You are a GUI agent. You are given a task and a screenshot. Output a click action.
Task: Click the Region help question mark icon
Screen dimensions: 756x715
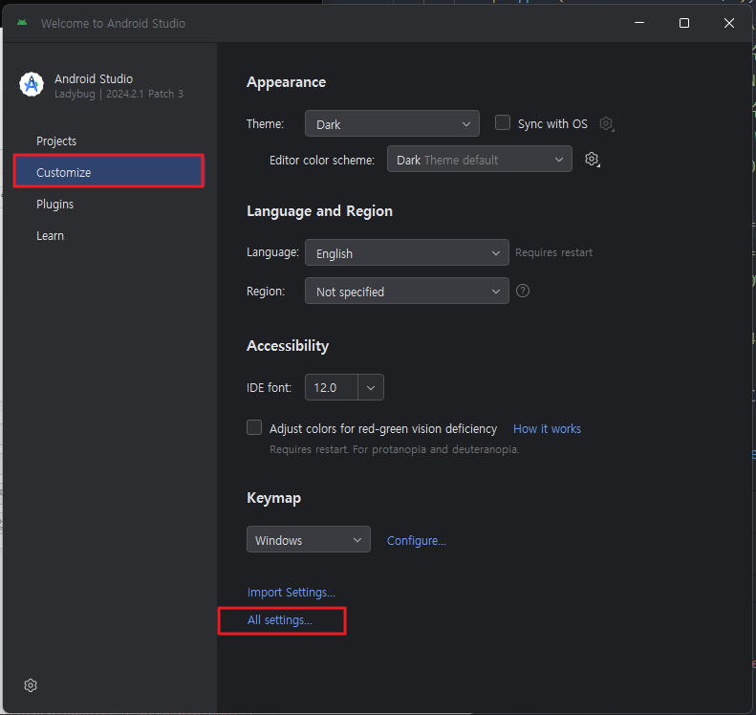tap(523, 291)
